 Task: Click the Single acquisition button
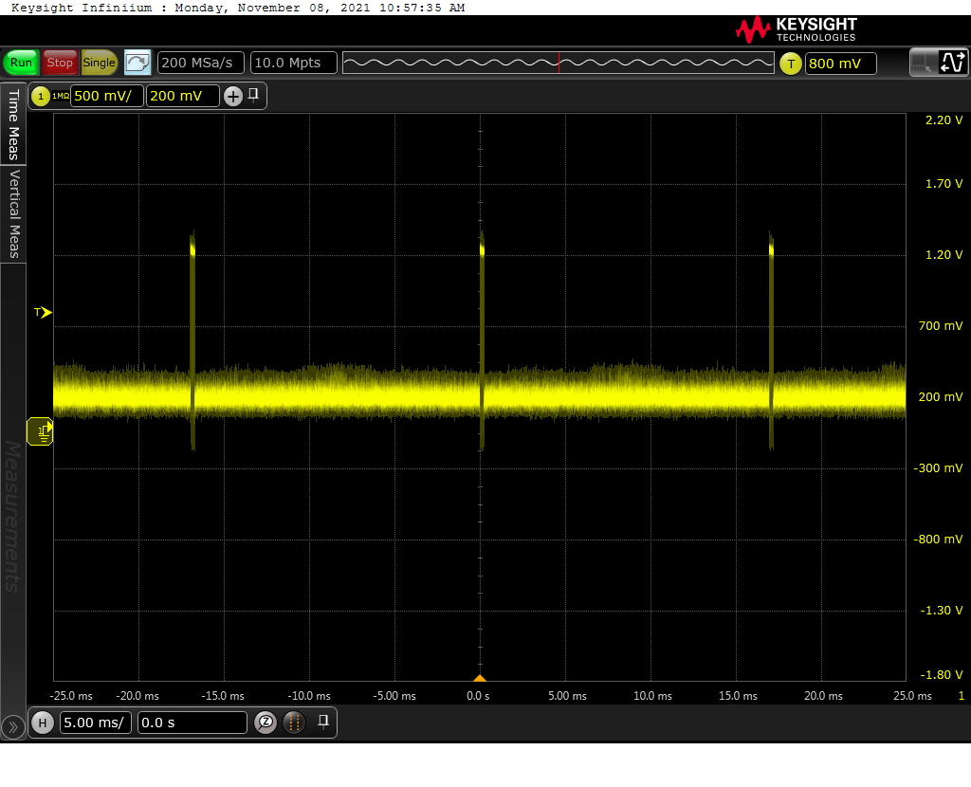click(x=99, y=63)
